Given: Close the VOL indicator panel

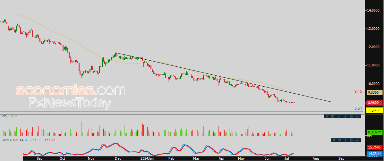Looking at the screenshot, I should 327,116.
